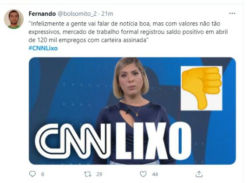Open the three-dot more options menu
Screen dimensions: 247x183
[232, 14]
